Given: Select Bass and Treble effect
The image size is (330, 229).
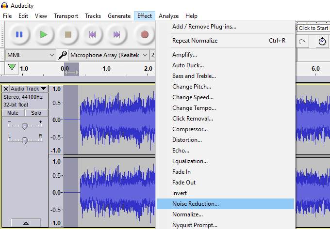Looking at the screenshot, I should click(x=225, y=76).
